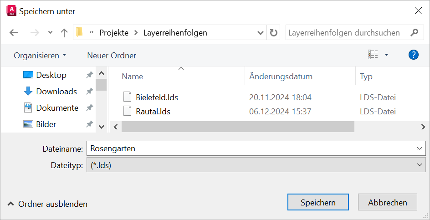Open the recent locations dropdown arrow

tap(50, 33)
